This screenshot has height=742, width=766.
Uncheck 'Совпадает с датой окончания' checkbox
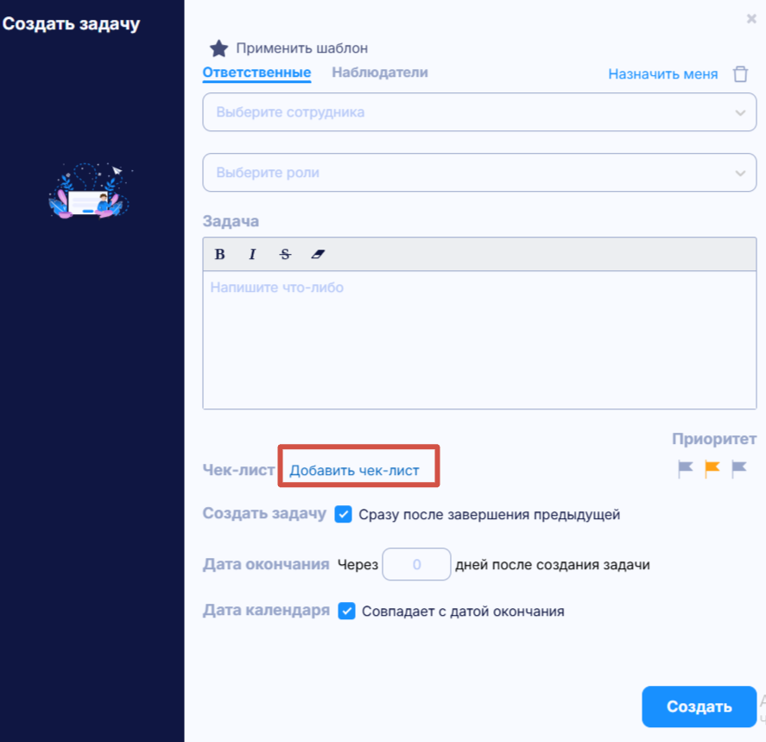pos(346,611)
